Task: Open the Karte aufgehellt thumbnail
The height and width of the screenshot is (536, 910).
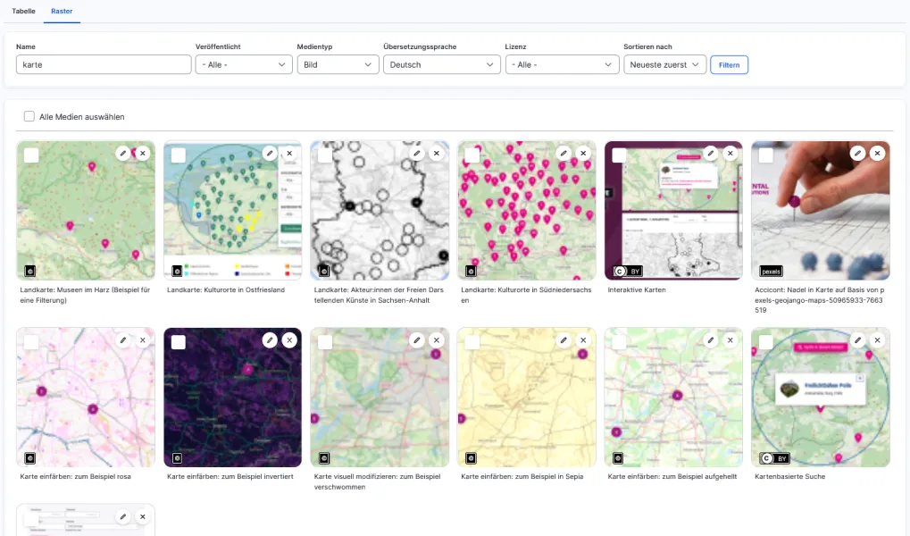Action: (x=673, y=398)
